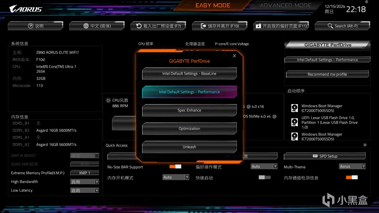The width and height of the screenshot is (379, 213).
Task: Click the 22:18 clock display
Action: pyautogui.click(x=356, y=9)
